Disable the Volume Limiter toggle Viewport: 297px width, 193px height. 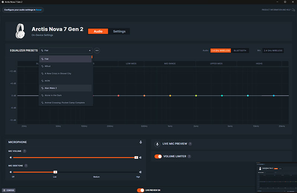(x=158, y=157)
